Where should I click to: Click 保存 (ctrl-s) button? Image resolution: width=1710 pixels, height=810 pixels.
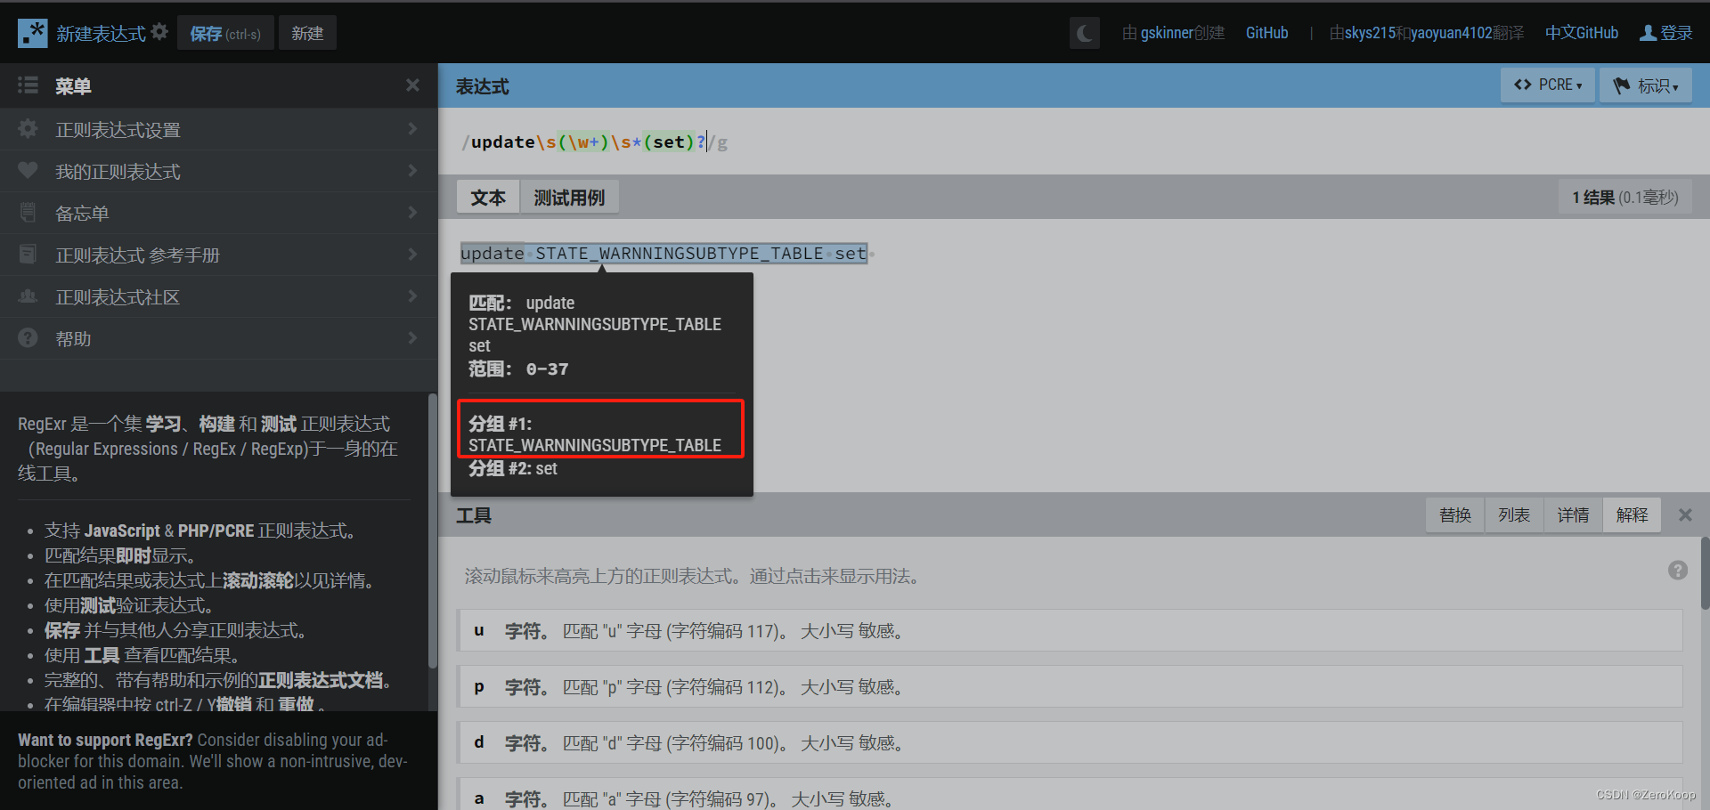225,33
